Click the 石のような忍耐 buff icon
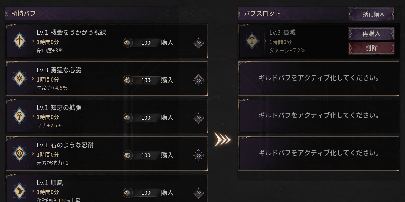The height and width of the screenshot is (202, 405). 20,153
